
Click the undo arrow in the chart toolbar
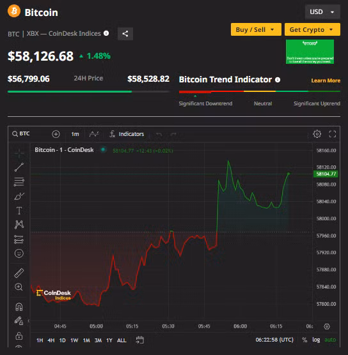click(x=159, y=135)
